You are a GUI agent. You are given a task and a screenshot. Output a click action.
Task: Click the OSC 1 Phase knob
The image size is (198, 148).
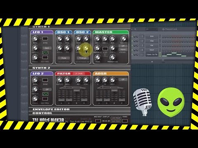pos(59,48)
